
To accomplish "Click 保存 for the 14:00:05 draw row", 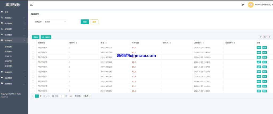I will pos(259,72).
